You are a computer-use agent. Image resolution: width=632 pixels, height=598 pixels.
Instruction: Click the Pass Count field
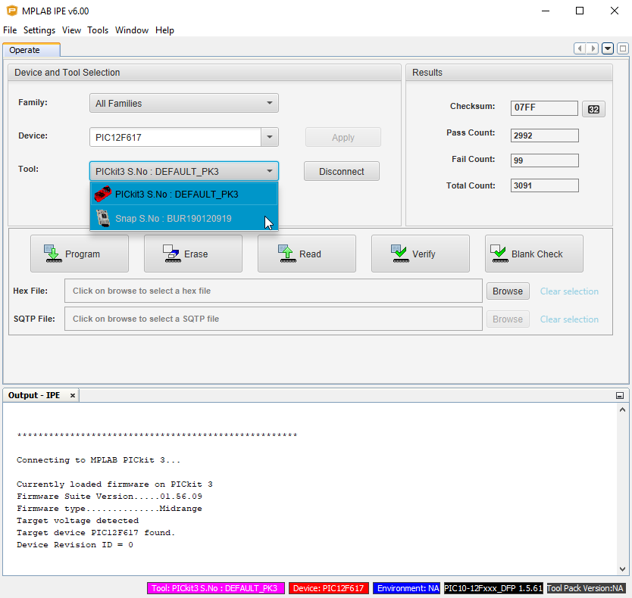tap(545, 135)
